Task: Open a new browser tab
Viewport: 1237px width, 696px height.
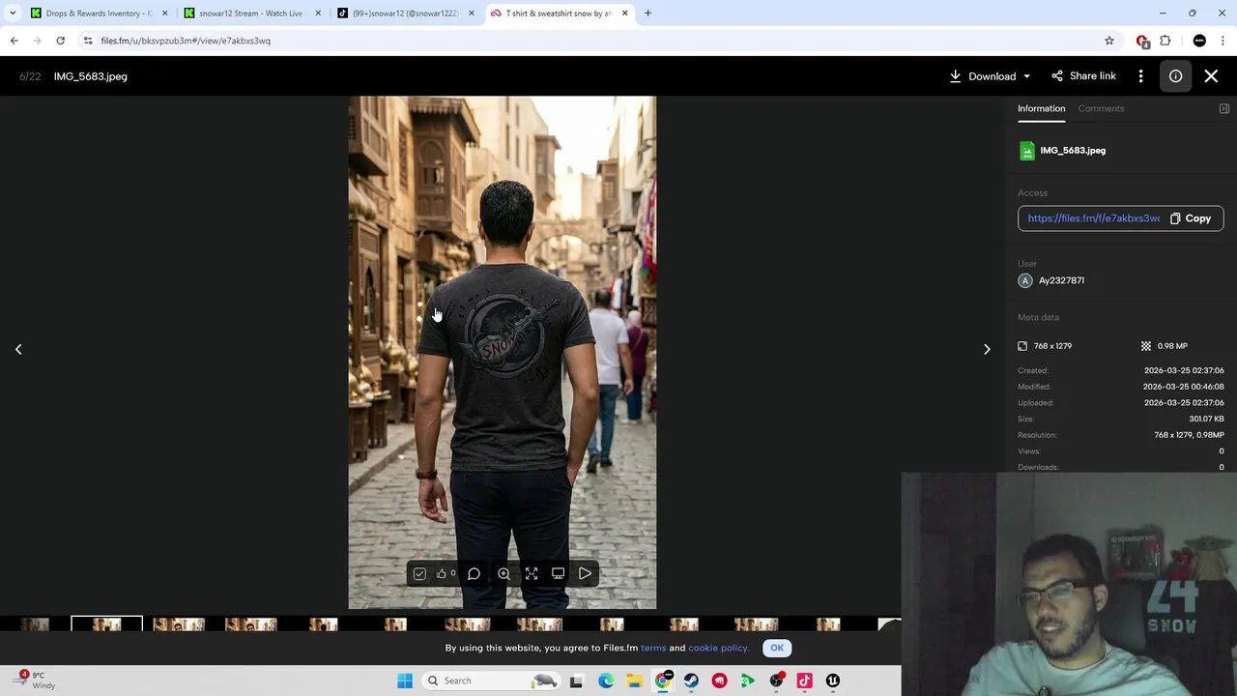Action: [x=647, y=14]
